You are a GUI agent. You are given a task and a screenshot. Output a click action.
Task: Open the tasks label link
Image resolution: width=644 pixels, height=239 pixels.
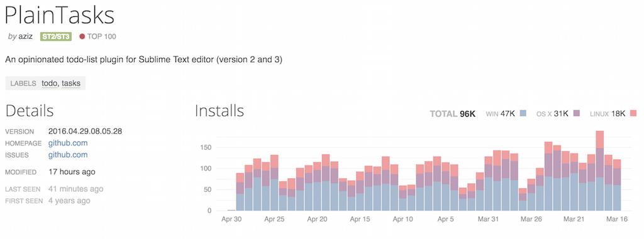[71, 83]
